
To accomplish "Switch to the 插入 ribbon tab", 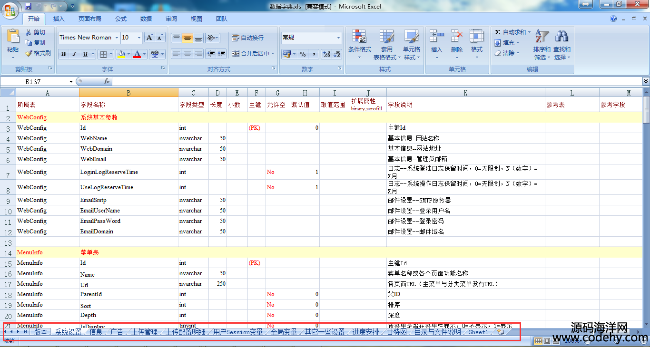I will [x=59, y=19].
